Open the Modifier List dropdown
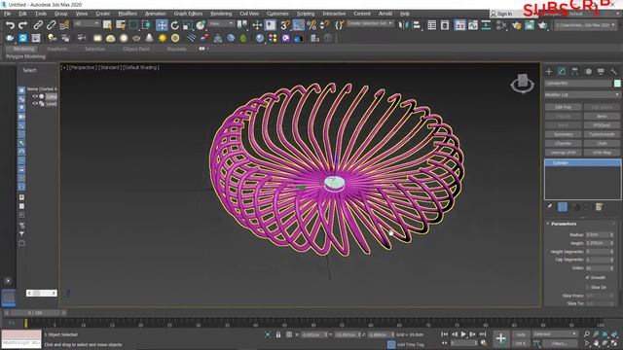623x350 pixels. click(582, 95)
